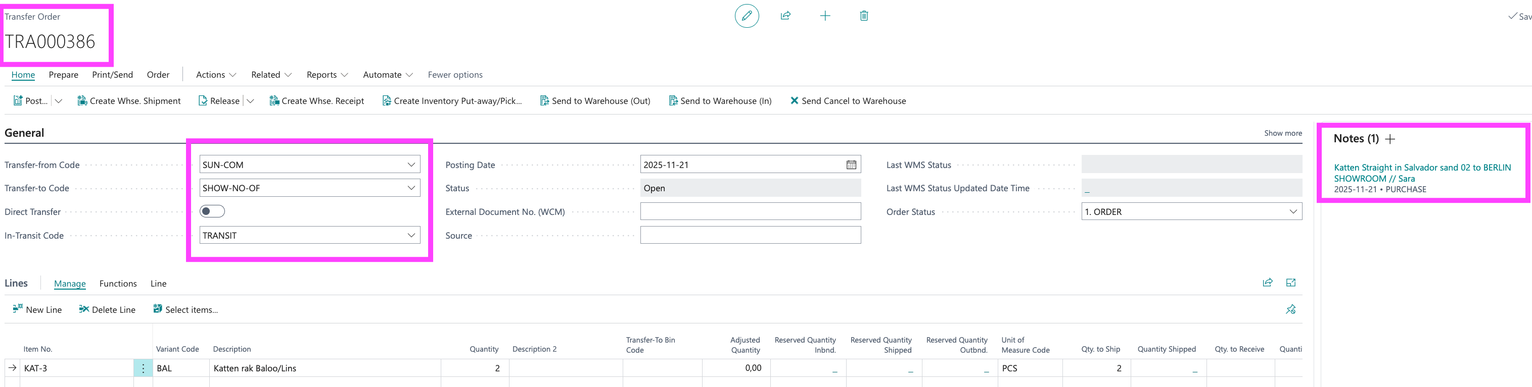Add a new note with plus icon
Viewport: 1532px width, 387px height.
click(1390, 139)
